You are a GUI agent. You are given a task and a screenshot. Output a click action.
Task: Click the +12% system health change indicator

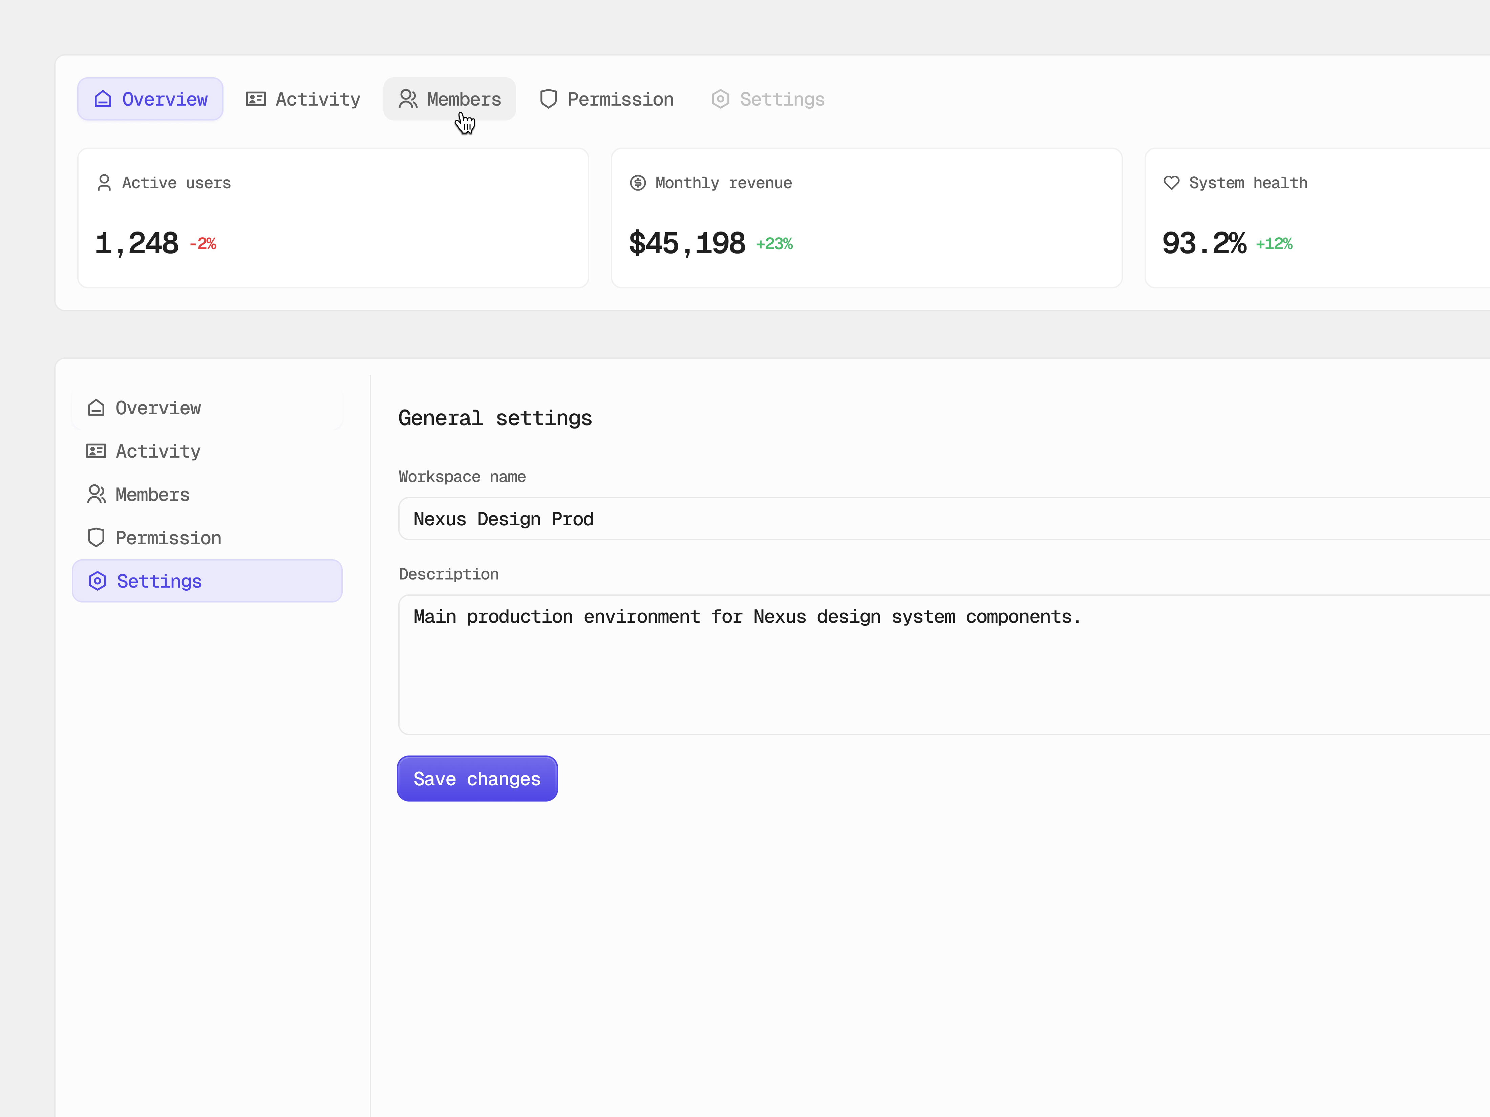point(1274,244)
